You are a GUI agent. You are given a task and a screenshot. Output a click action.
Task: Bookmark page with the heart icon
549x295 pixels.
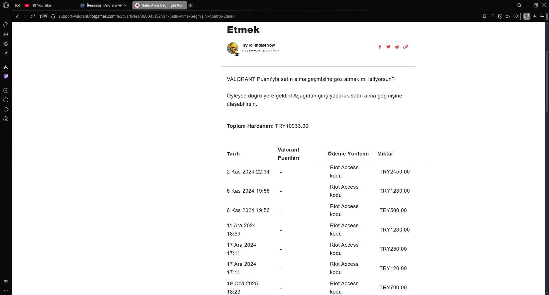516,17
